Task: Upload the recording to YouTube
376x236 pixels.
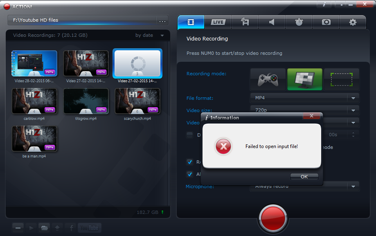Action: pos(89,227)
